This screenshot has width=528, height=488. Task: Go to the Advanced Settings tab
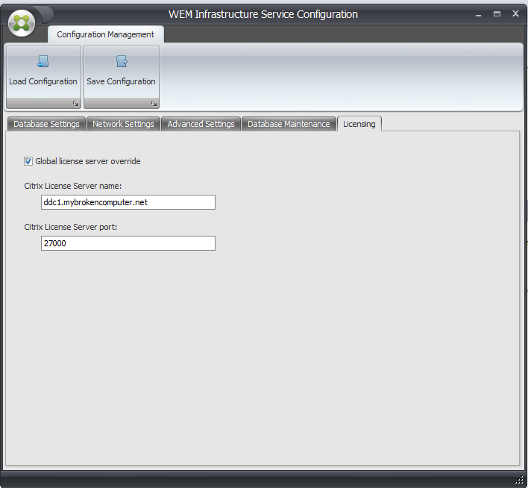[x=201, y=124]
